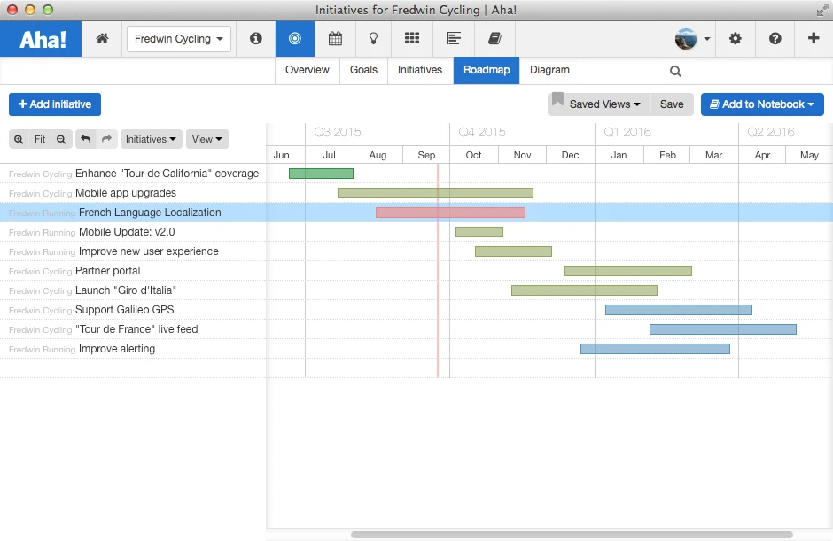
Task: Click the blue Tour de France bar
Action: (x=722, y=329)
